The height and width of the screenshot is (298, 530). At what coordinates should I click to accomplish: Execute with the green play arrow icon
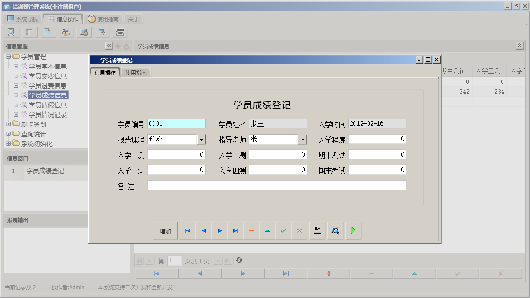click(x=352, y=230)
